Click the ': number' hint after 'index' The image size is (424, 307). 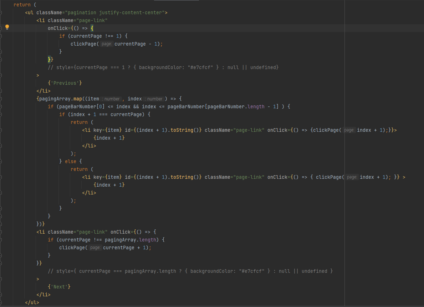coord(154,99)
